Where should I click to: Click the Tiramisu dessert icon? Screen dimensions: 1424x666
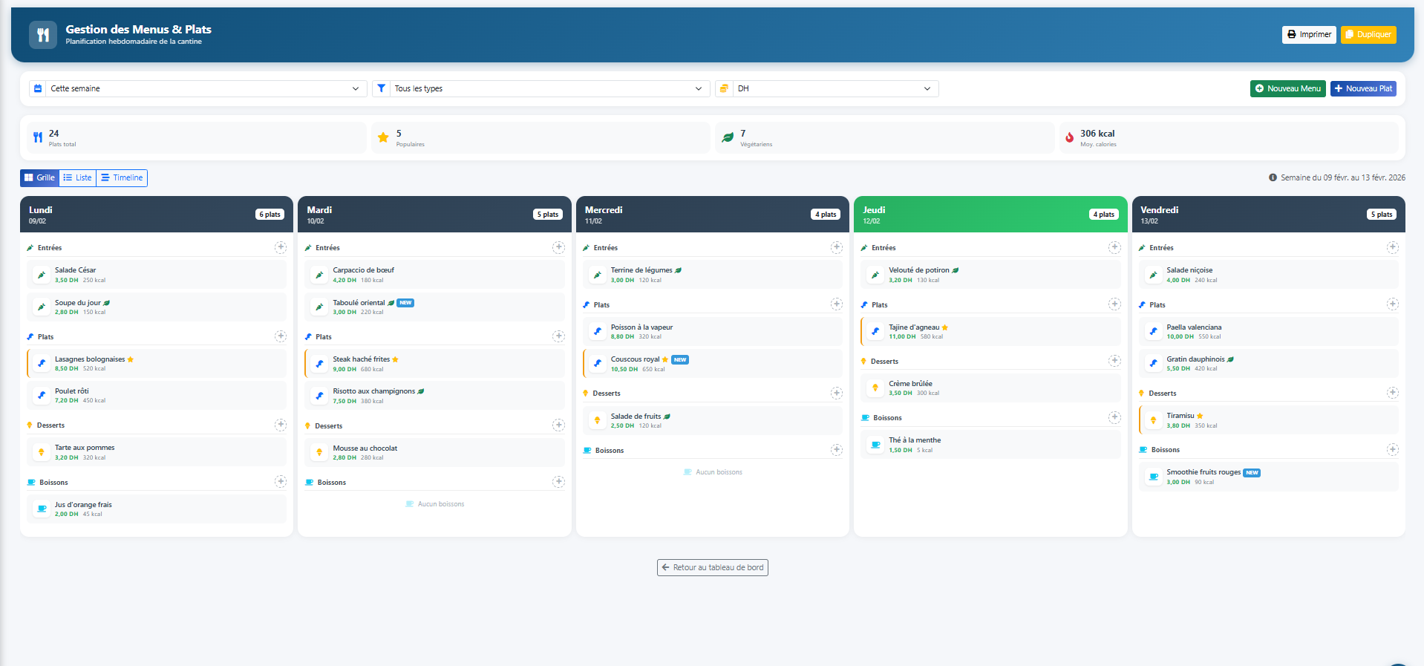coord(1153,420)
